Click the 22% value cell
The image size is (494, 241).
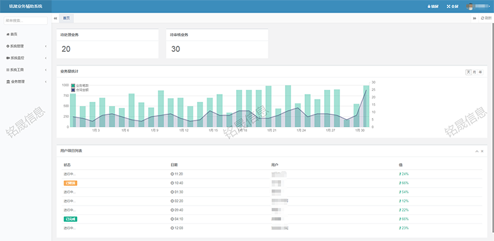pos(404,210)
